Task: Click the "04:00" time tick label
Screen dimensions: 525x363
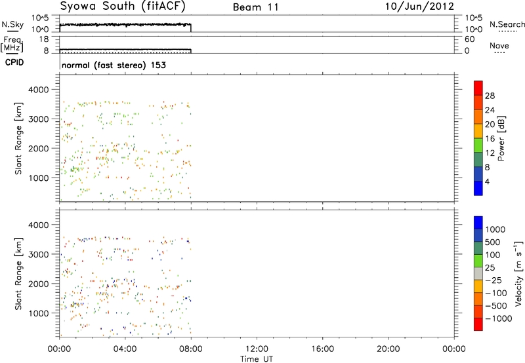Action: (x=125, y=349)
